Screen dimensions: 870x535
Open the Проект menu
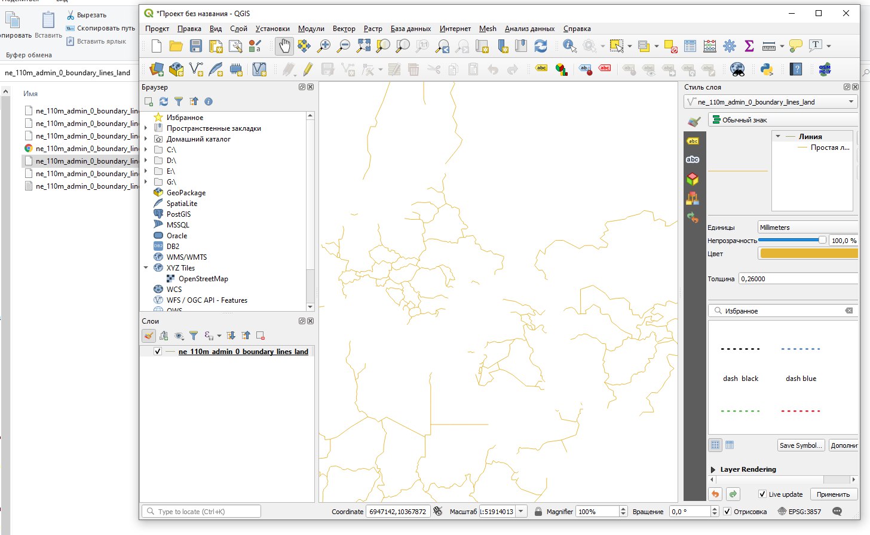pos(157,29)
